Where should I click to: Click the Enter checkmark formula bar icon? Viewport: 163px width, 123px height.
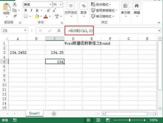[50, 31]
